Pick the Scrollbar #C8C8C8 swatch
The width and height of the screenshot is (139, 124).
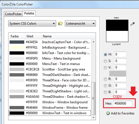(17, 69)
